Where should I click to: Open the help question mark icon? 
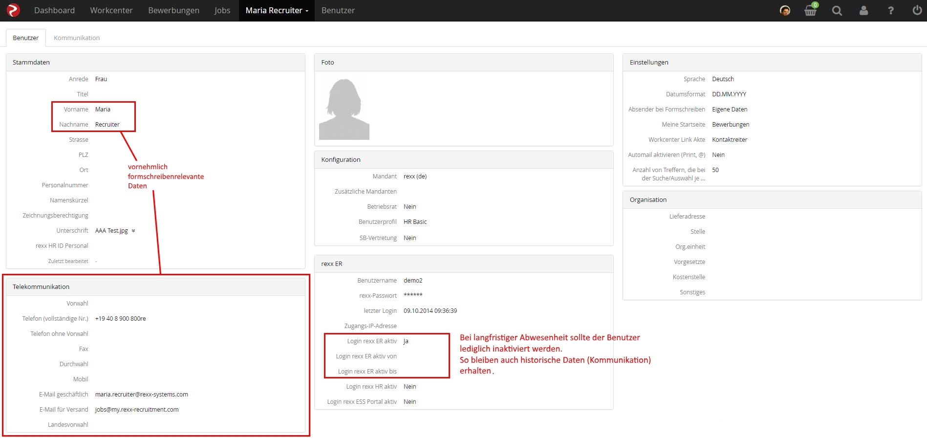coord(891,11)
